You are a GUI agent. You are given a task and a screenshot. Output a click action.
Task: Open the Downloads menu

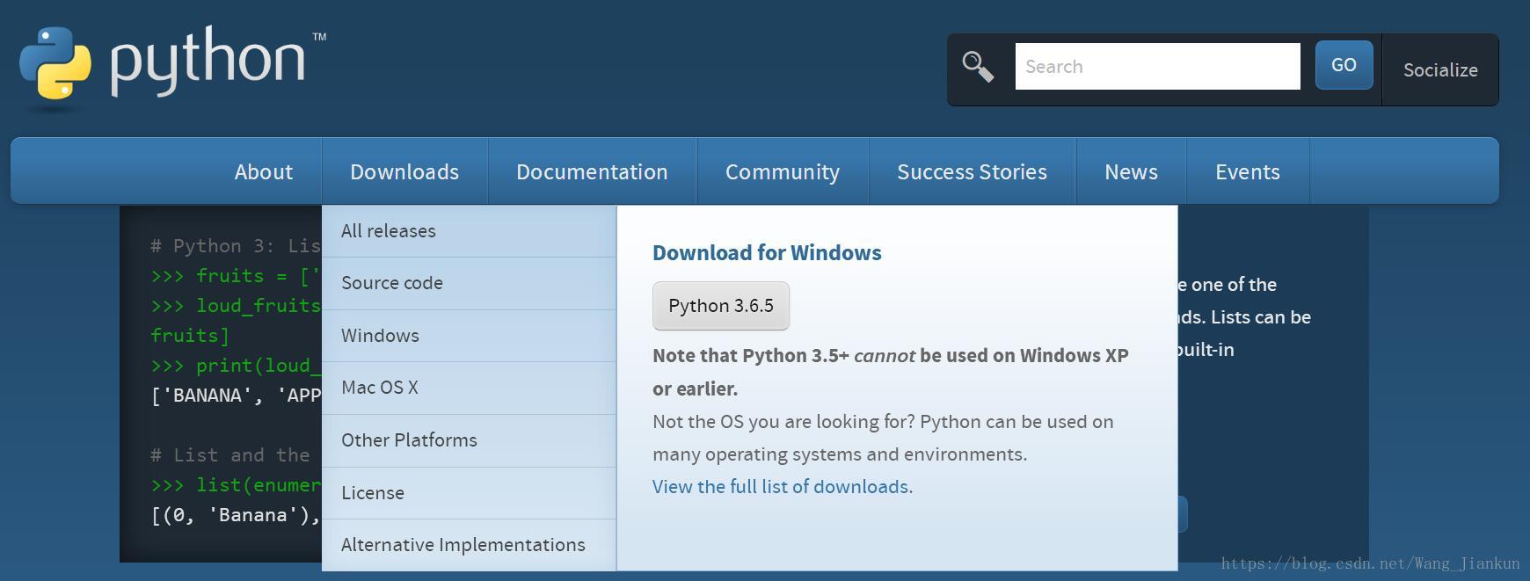[x=404, y=171]
